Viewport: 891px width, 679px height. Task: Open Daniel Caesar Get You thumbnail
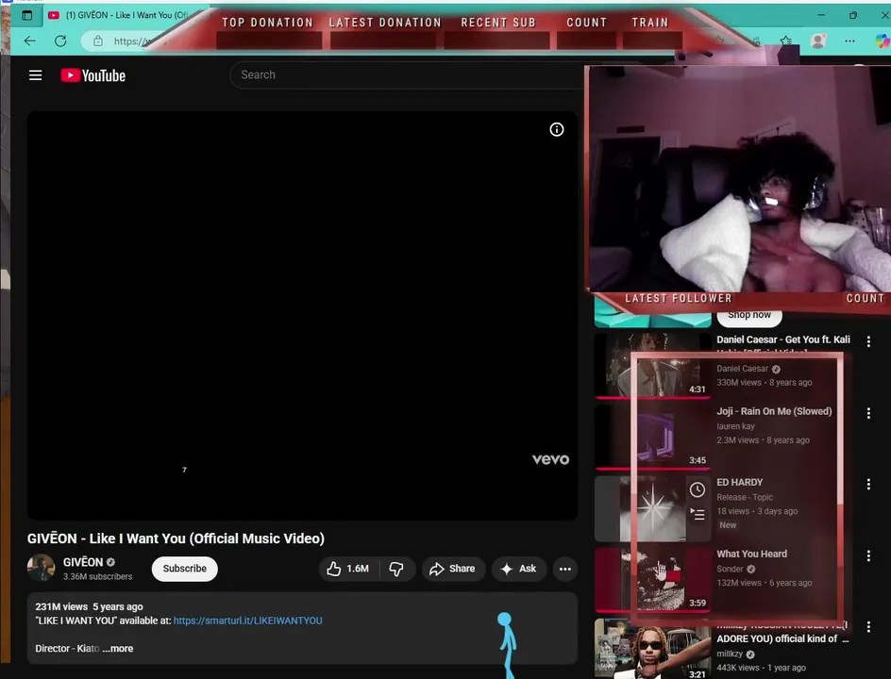pos(652,365)
